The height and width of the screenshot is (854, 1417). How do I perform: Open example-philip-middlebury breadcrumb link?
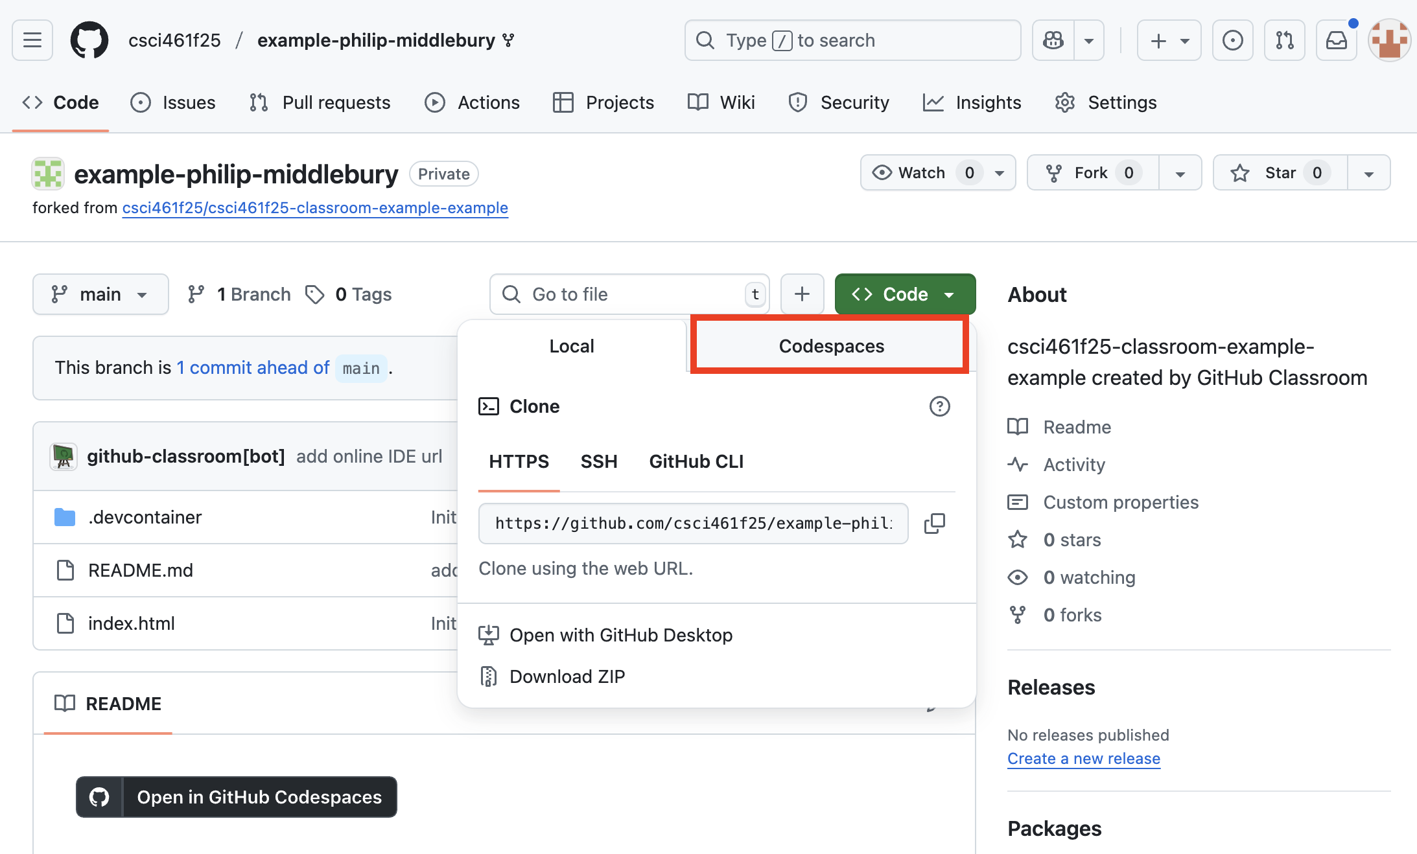click(x=376, y=40)
